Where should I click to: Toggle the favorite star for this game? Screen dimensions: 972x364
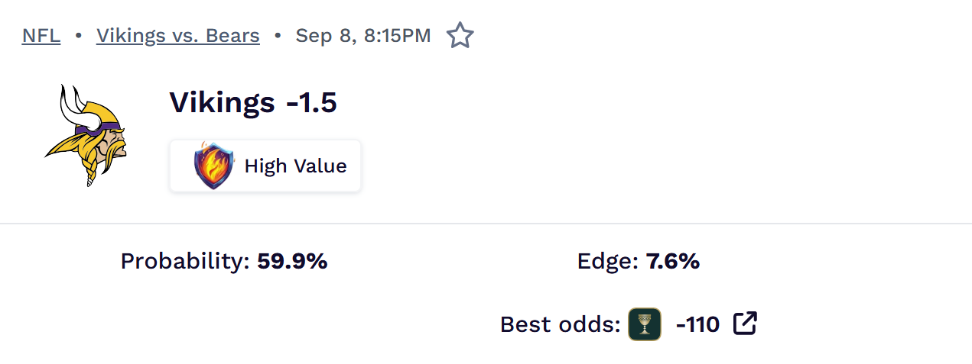[x=460, y=36]
